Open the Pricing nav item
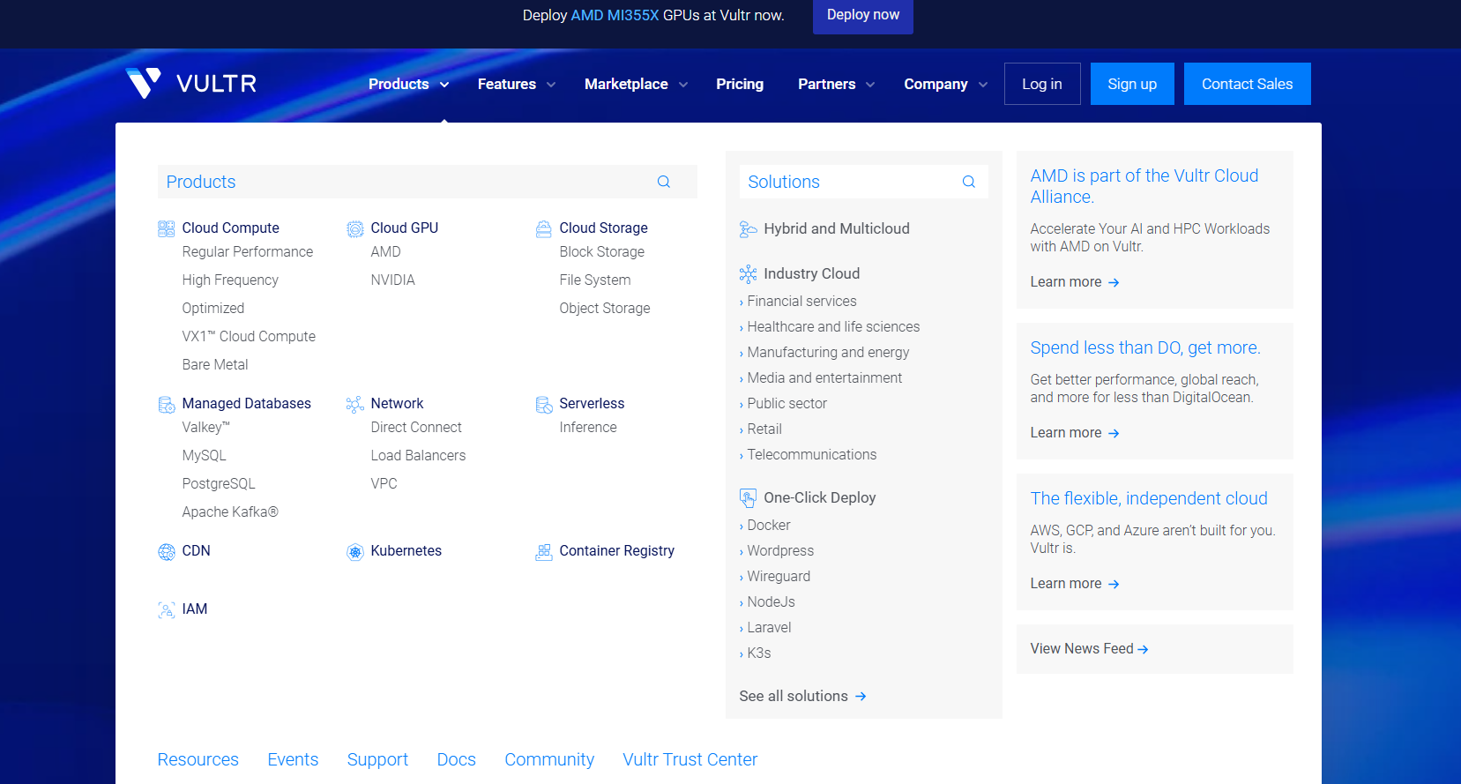 click(740, 84)
